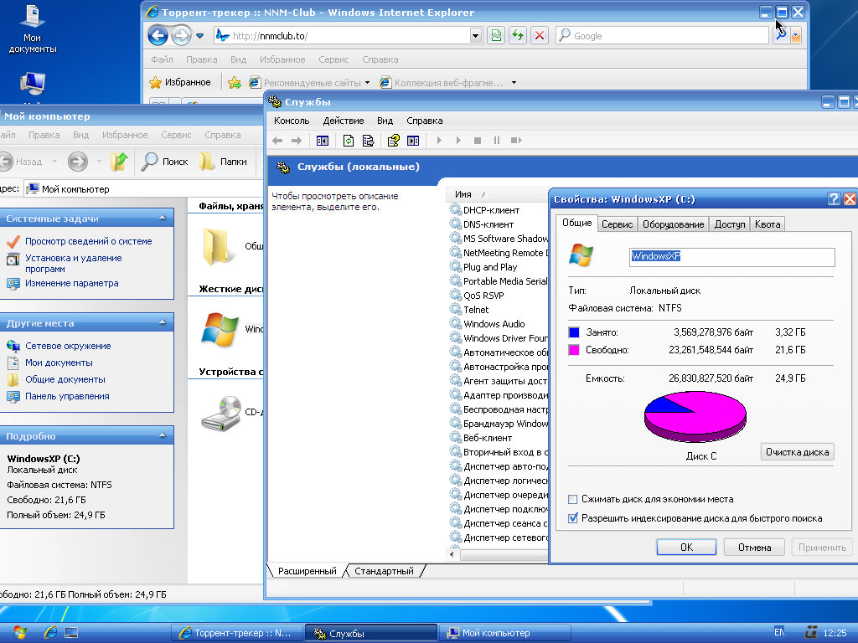This screenshot has height=643, width=858.
Task: Click the help question mark in Свойства dialog
Action: point(834,199)
